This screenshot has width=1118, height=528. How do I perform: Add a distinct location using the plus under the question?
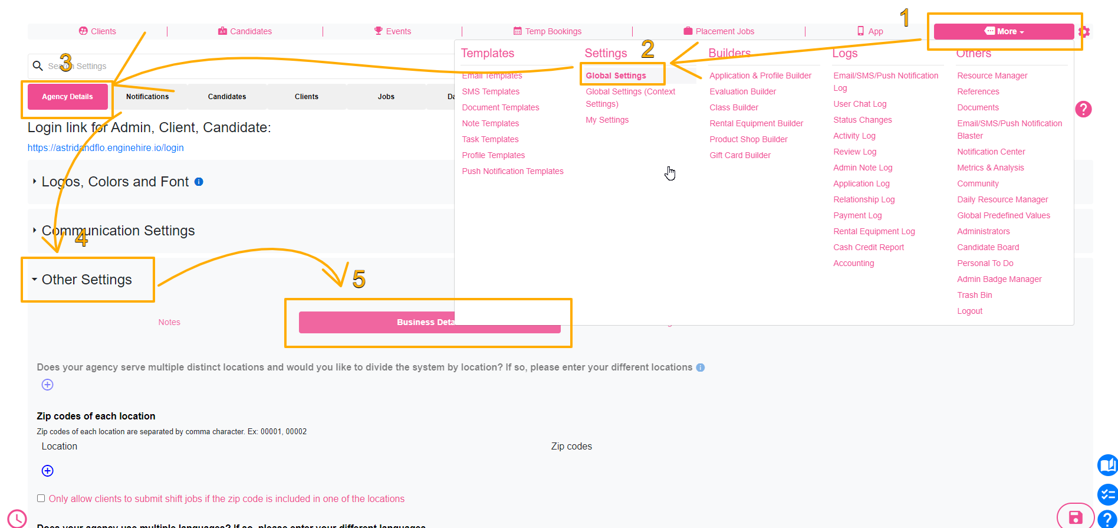click(48, 385)
